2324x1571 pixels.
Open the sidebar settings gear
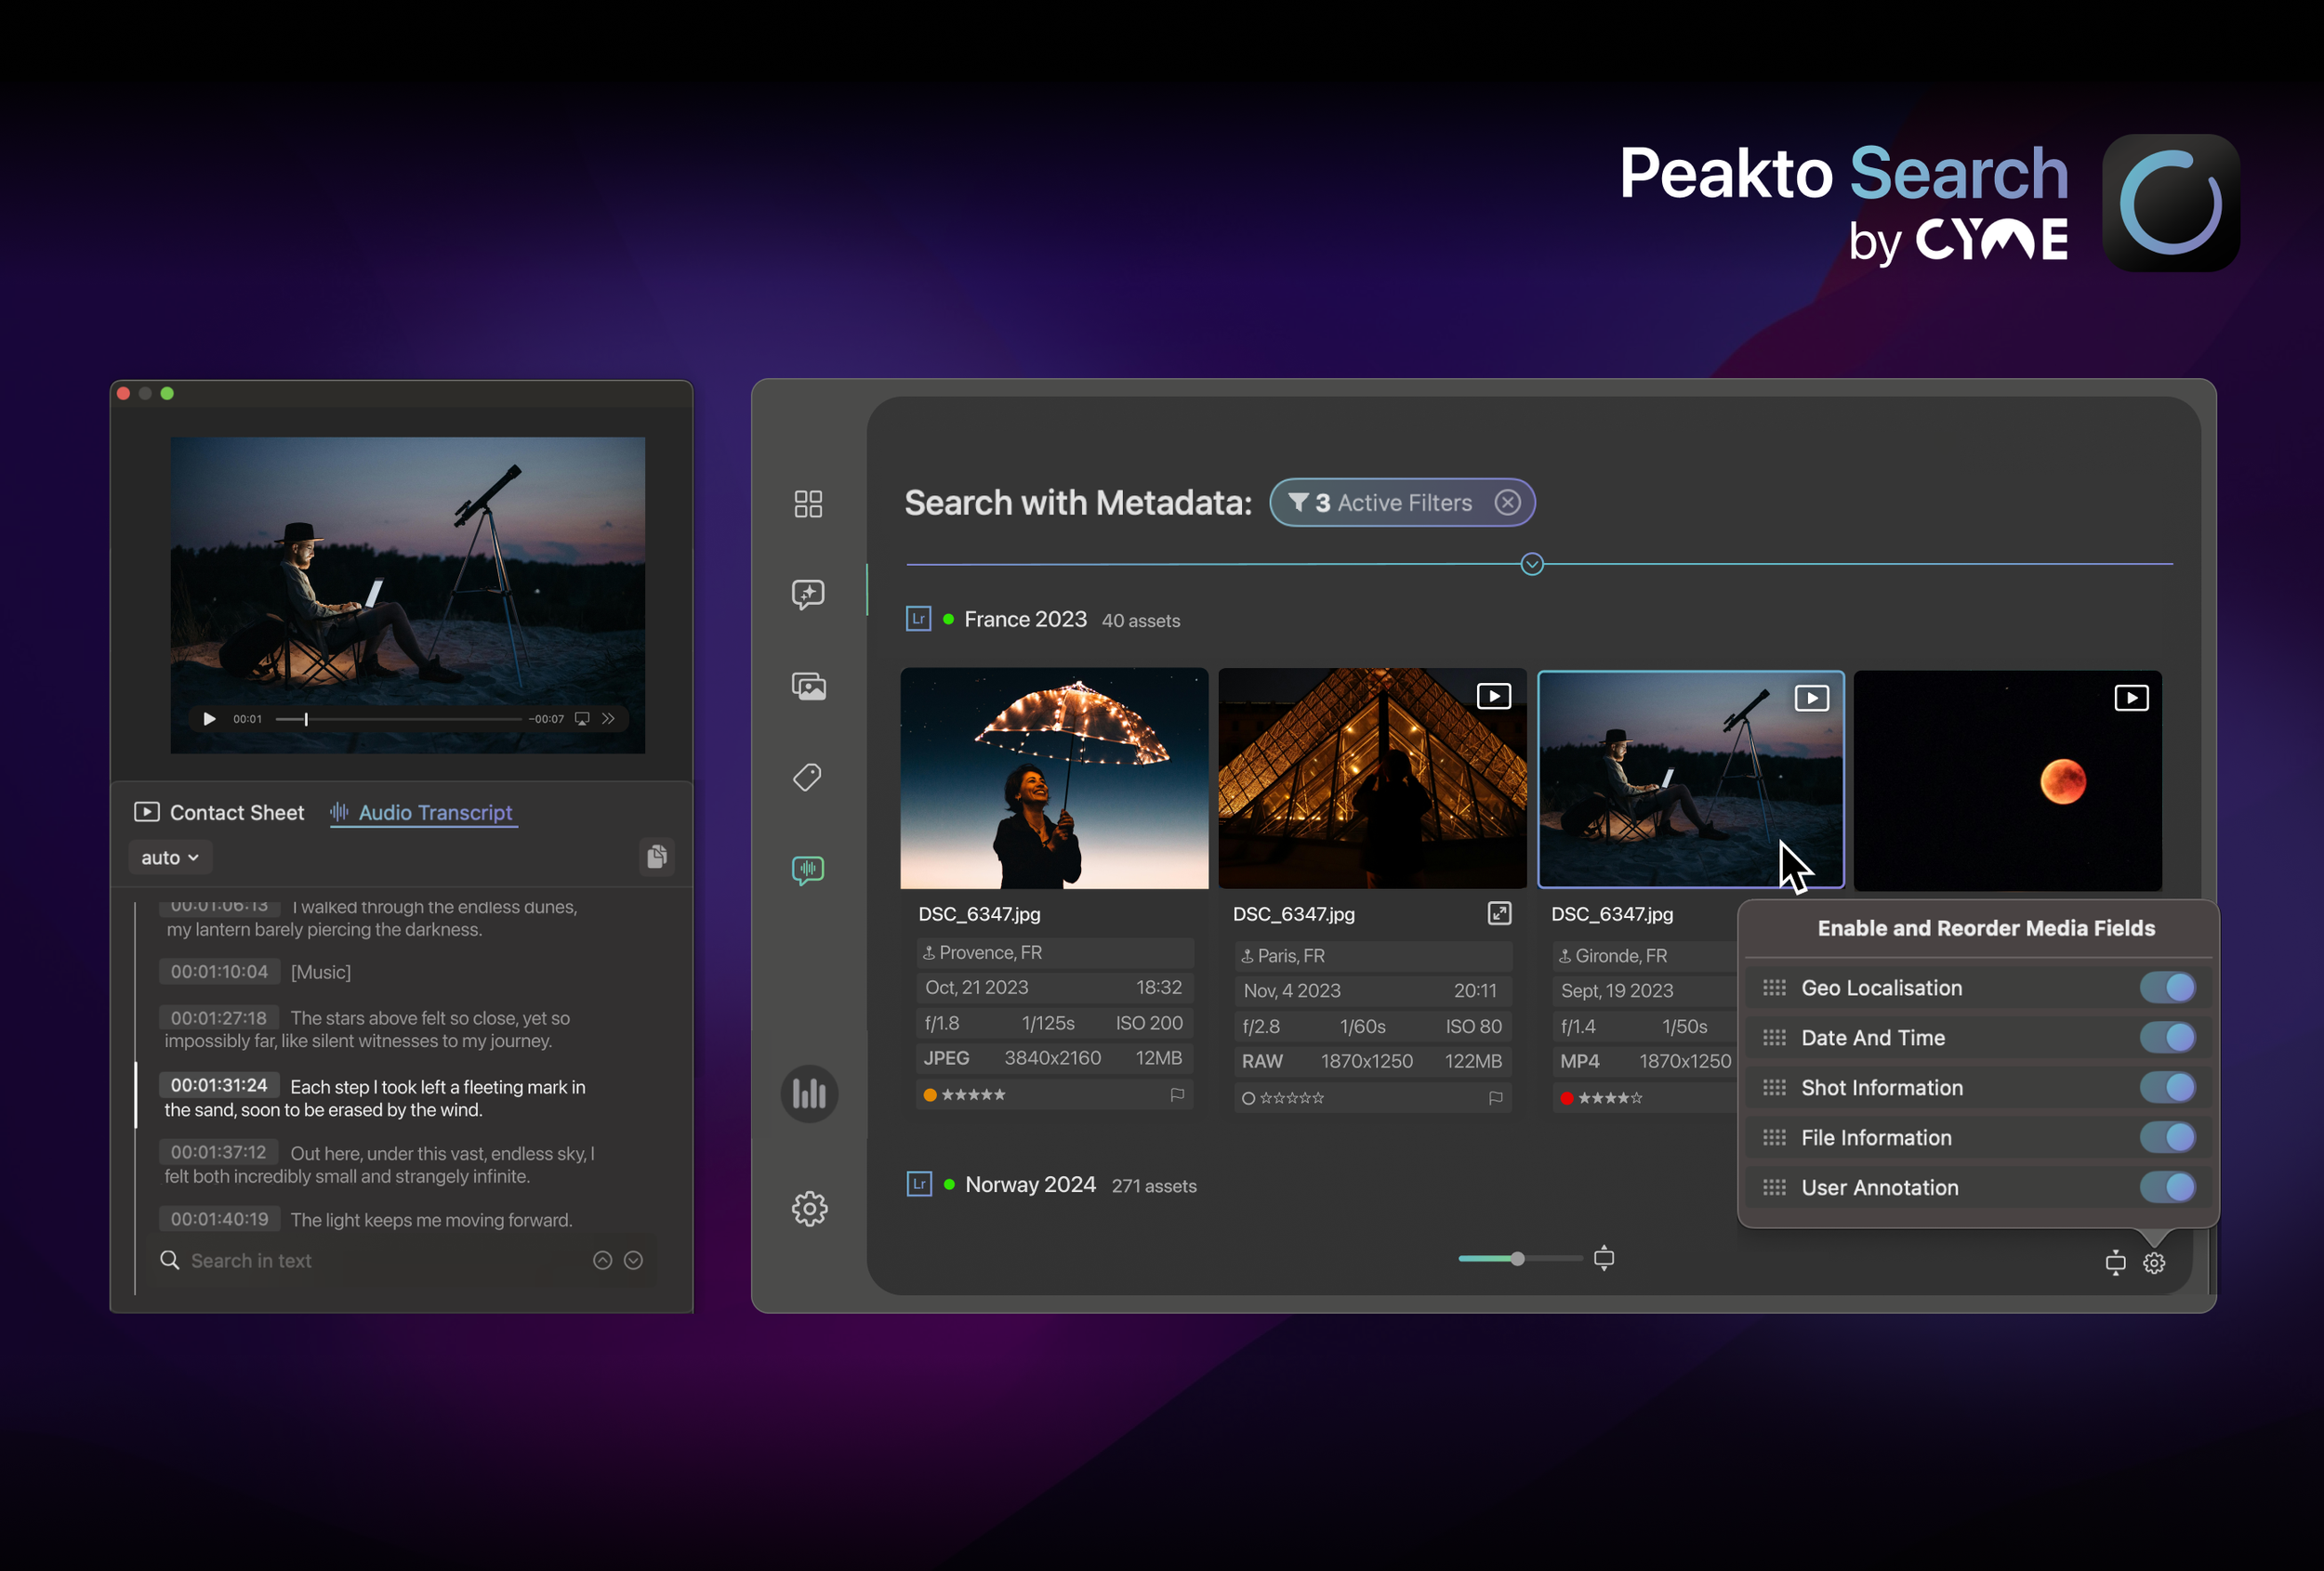[x=809, y=1209]
